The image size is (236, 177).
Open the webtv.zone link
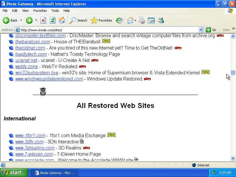(27, 67)
